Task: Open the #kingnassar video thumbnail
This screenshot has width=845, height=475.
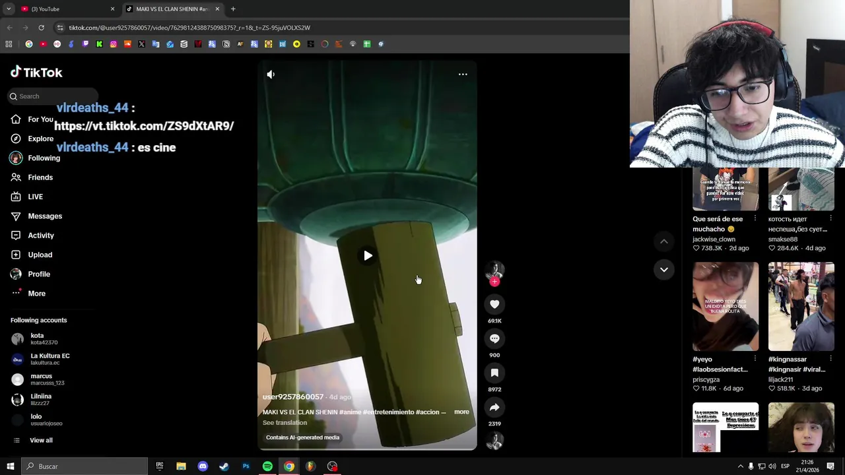Action: point(801,306)
